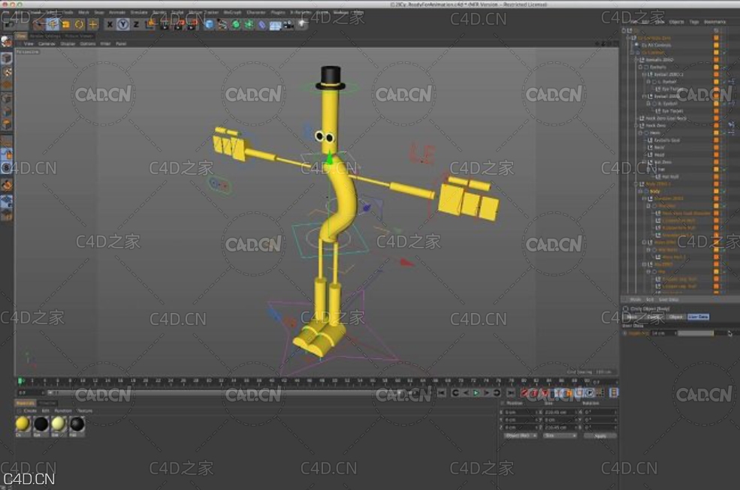Switch to the User Data tab in Attributes

698,317
